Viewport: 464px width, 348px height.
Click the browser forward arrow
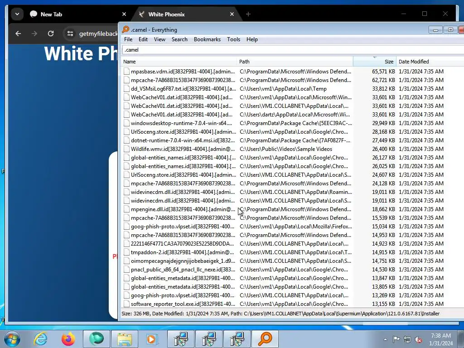tap(34, 34)
